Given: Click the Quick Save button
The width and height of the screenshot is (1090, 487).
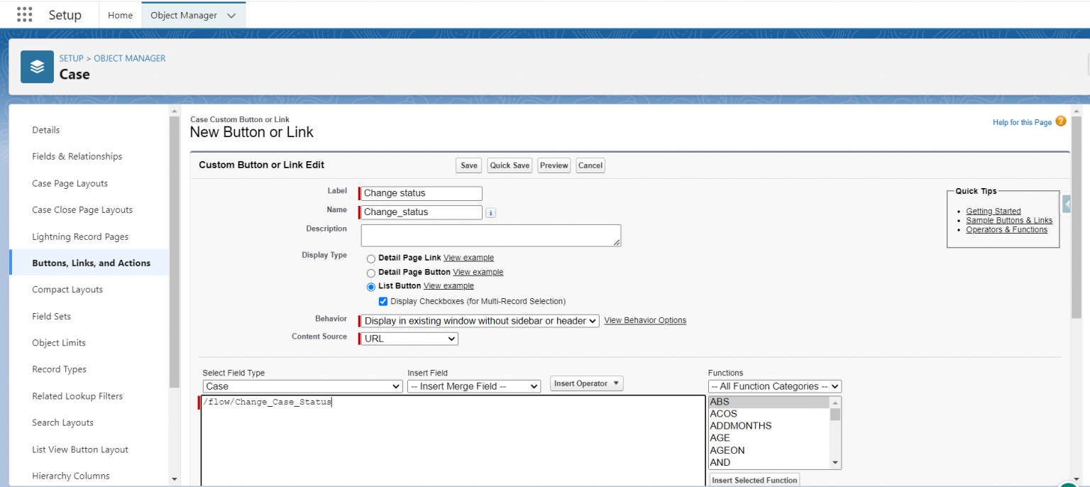Looking at the screenshot, I should 509,165.
